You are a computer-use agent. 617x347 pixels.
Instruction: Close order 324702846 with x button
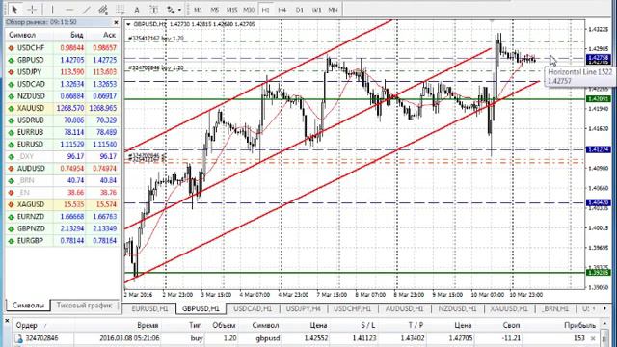(593, 338)
